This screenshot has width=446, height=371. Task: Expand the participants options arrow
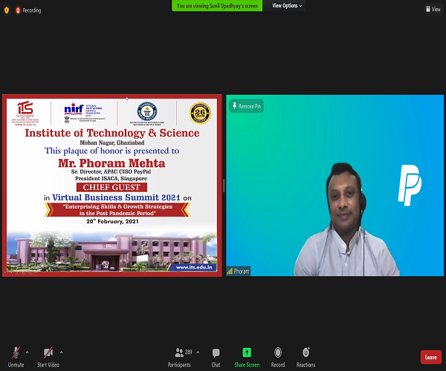(198, 352)
